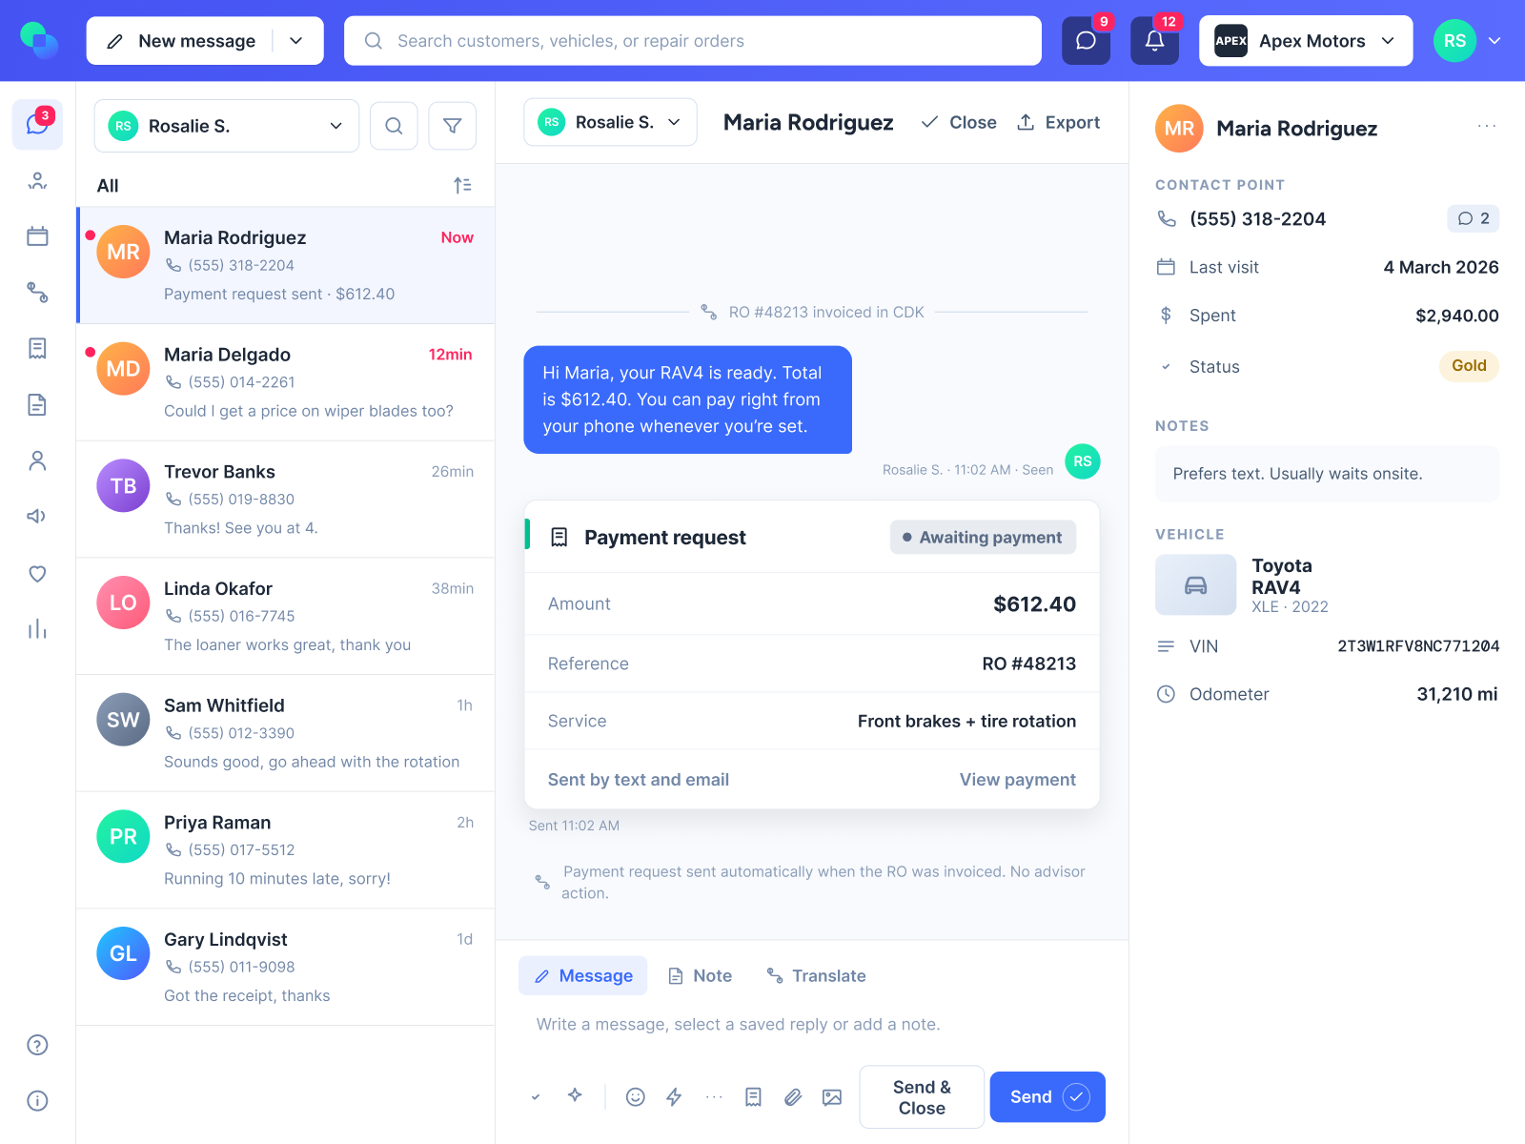Open Sam Whitfield's conversation

(x=286, y=734)
